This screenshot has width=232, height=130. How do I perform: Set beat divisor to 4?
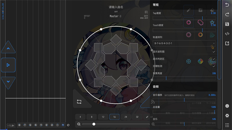pos(80,117)
